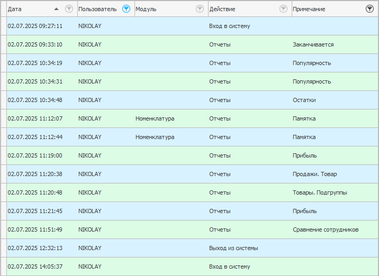The height and width of the screenshot is (276, 379).
Task: Click the Остатки note cell
Action: (335, 100)
